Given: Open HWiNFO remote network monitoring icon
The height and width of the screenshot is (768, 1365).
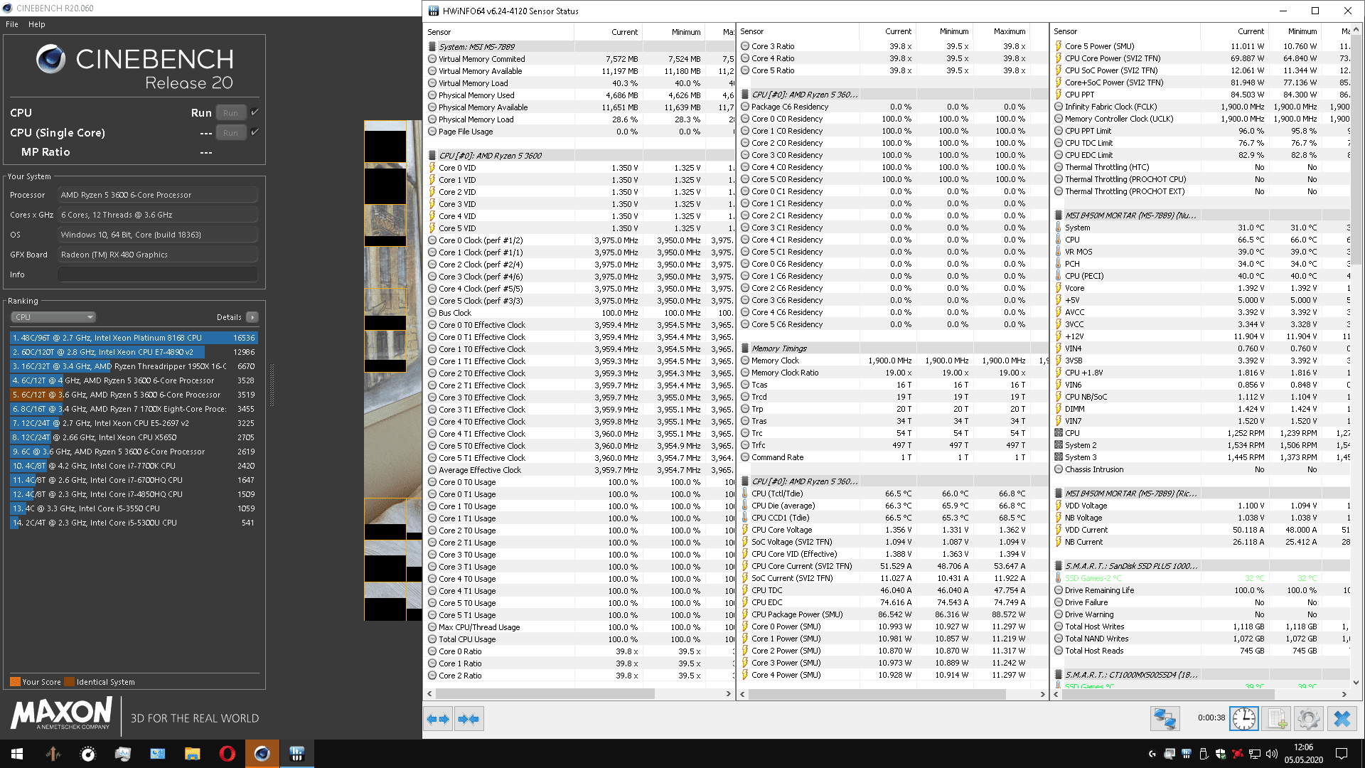Looking at the screenshot, I should pos(1165,719).
